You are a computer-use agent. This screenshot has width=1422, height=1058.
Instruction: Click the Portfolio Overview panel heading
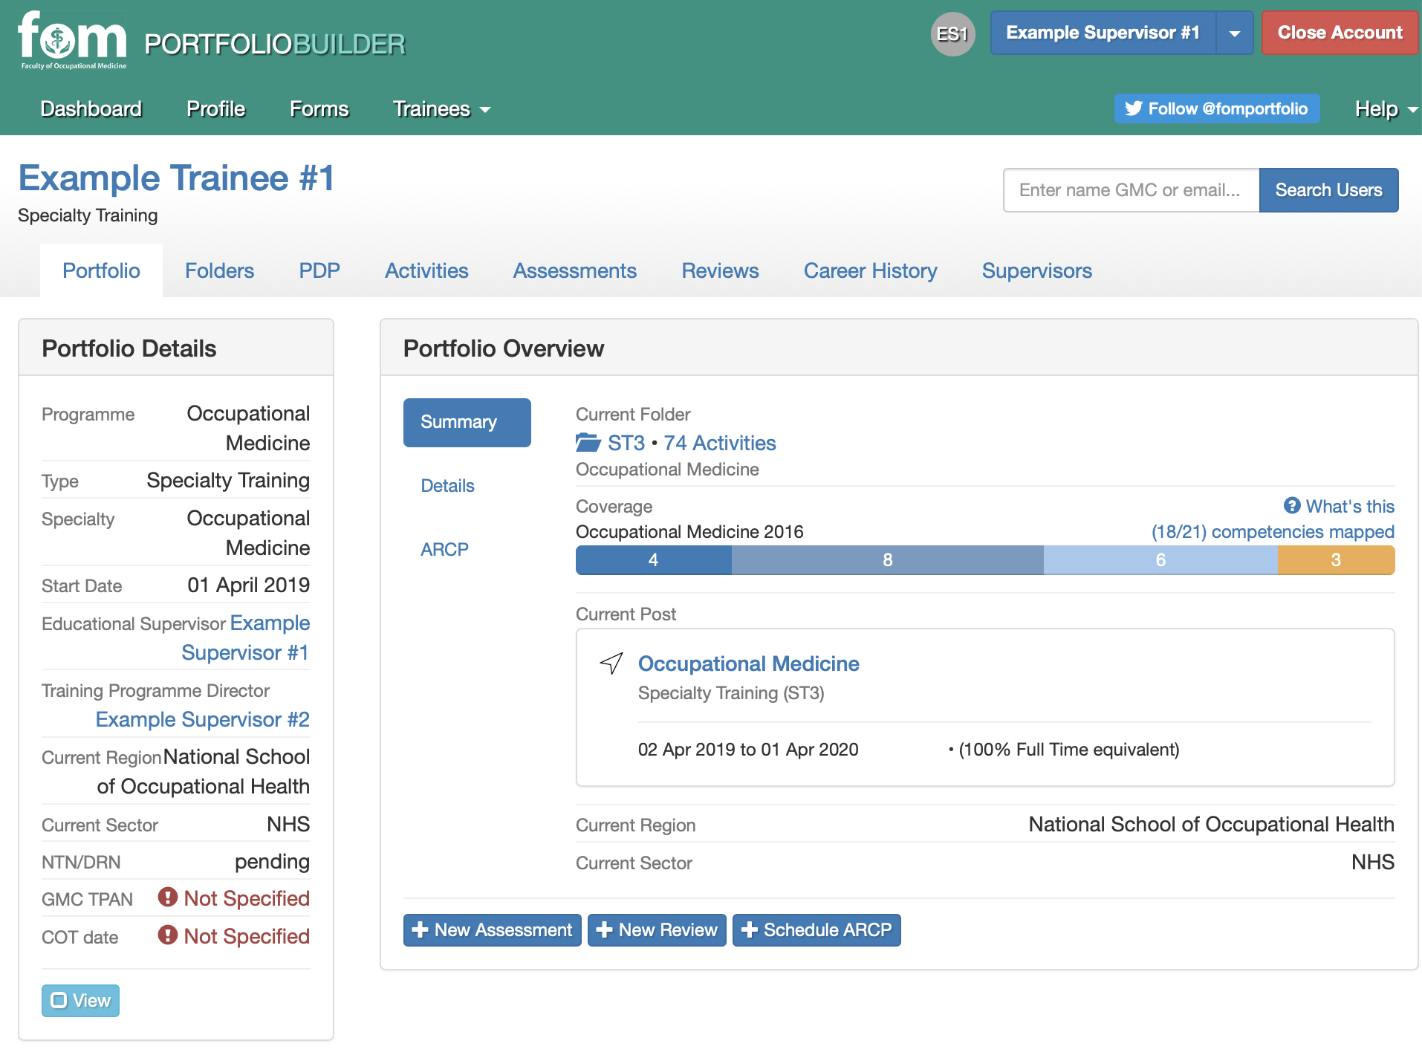tap(504, 348)
